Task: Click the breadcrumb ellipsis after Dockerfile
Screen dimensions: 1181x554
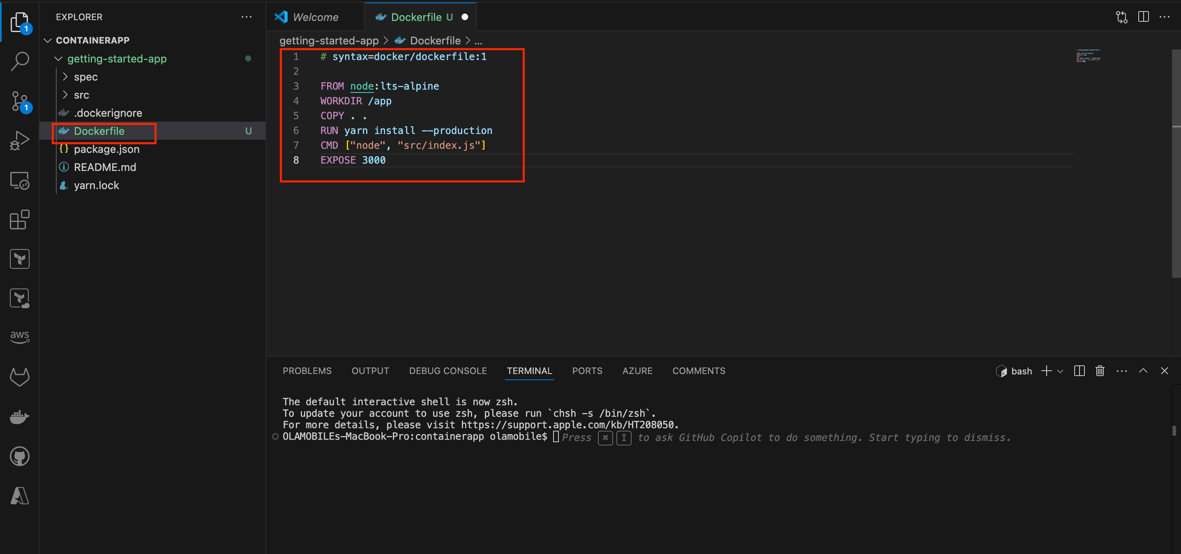Action: (478, 41)
